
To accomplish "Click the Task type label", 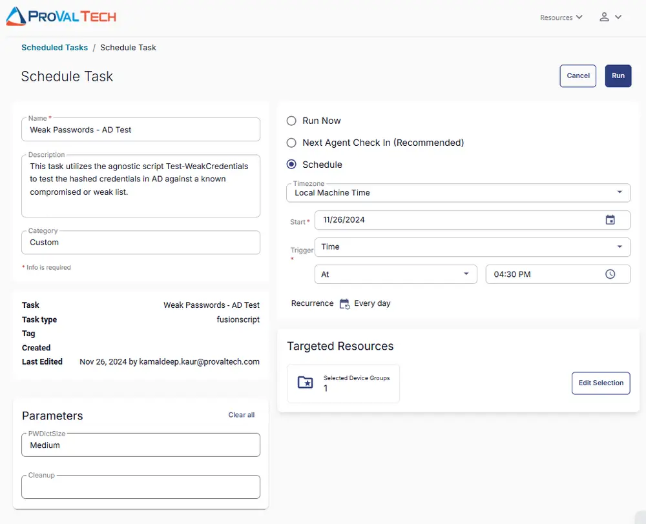I will point(39,319).
